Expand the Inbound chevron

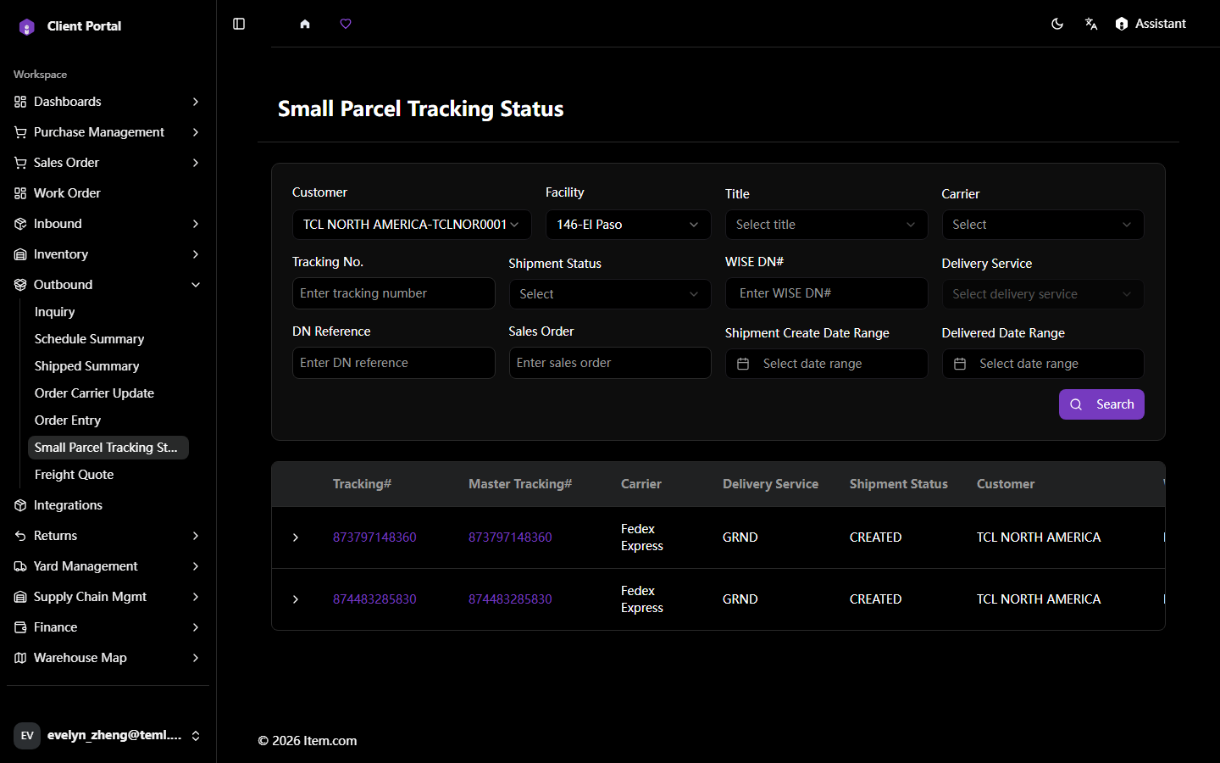tap(196, 224)
